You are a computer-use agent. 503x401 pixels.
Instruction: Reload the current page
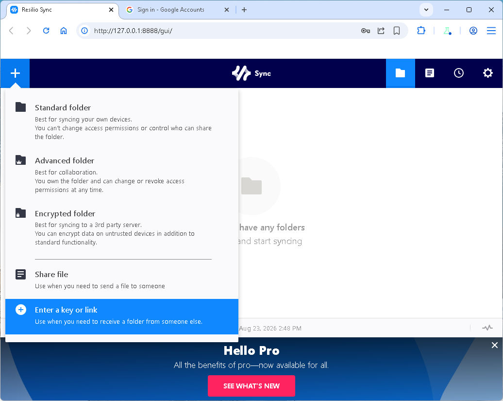[x=46, y=31]
